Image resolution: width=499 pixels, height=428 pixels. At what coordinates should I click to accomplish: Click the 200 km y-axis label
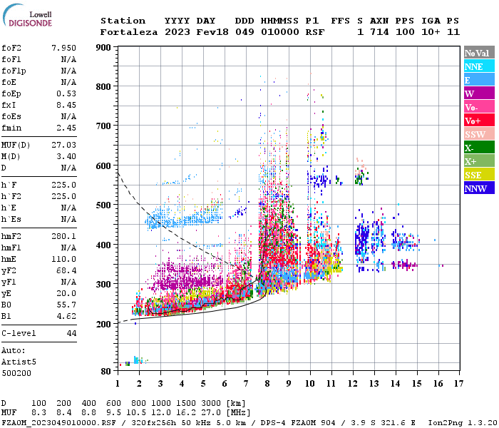tap(103, 324)
